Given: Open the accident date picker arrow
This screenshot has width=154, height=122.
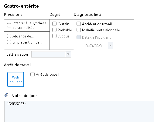Looking at the screenshot, I should click(111, 46).
